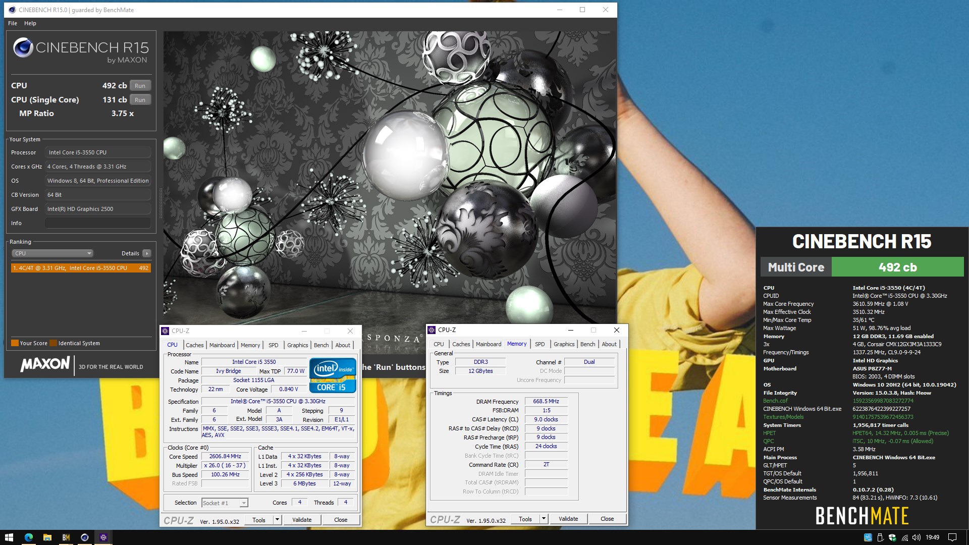
Task: Open the Tools dropdown arrow in Memory CPU-Z
Action: (x=544, y=519)
